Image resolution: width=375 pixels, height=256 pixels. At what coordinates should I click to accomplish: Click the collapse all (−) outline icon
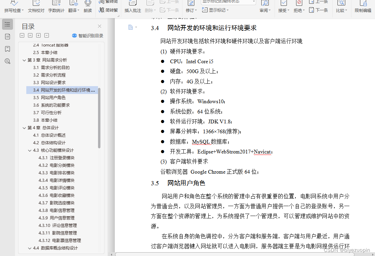47,36
